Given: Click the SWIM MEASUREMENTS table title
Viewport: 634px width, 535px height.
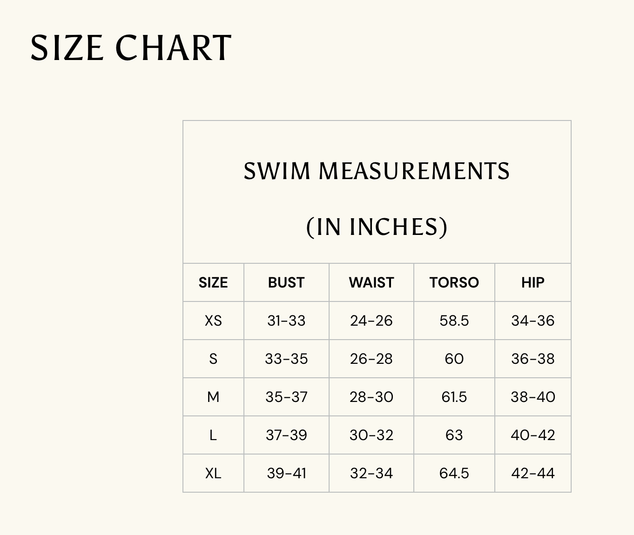Looking at the screenshot, I should click(x=377, y=171).
